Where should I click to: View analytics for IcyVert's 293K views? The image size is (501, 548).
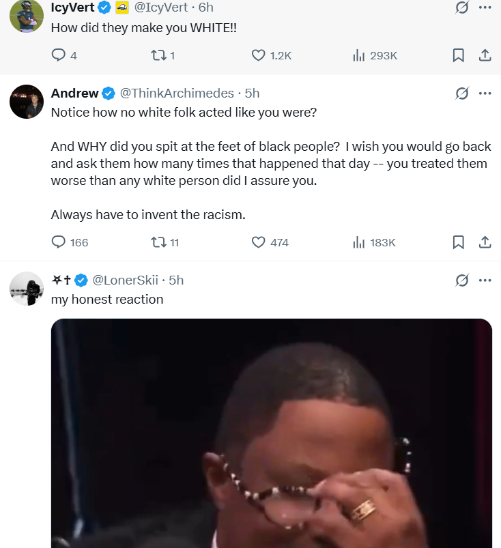click(x=359, y=56)
